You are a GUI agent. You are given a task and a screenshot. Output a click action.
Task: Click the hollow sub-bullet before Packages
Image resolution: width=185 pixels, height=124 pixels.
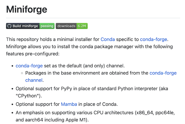click(22, 73)
